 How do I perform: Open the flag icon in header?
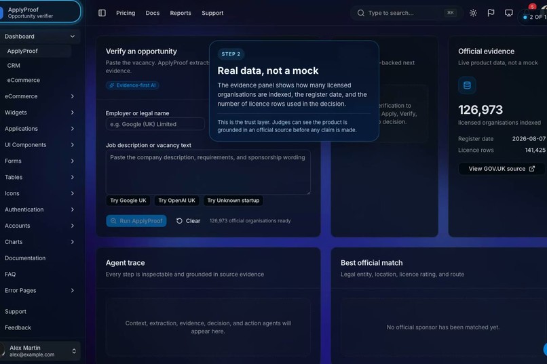(491, 13)
